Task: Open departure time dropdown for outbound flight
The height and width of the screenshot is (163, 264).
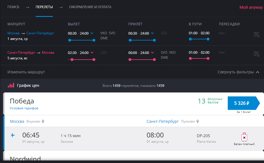Action: 92,33
